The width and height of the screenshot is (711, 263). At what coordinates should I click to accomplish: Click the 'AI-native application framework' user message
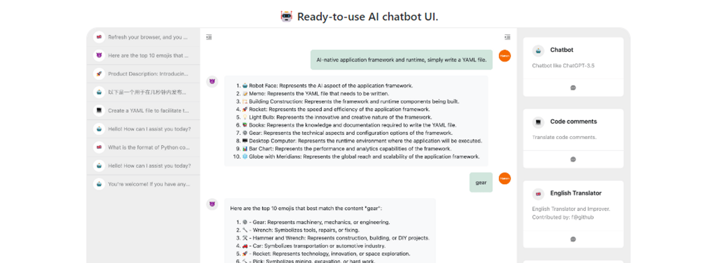tap(401, 60)
